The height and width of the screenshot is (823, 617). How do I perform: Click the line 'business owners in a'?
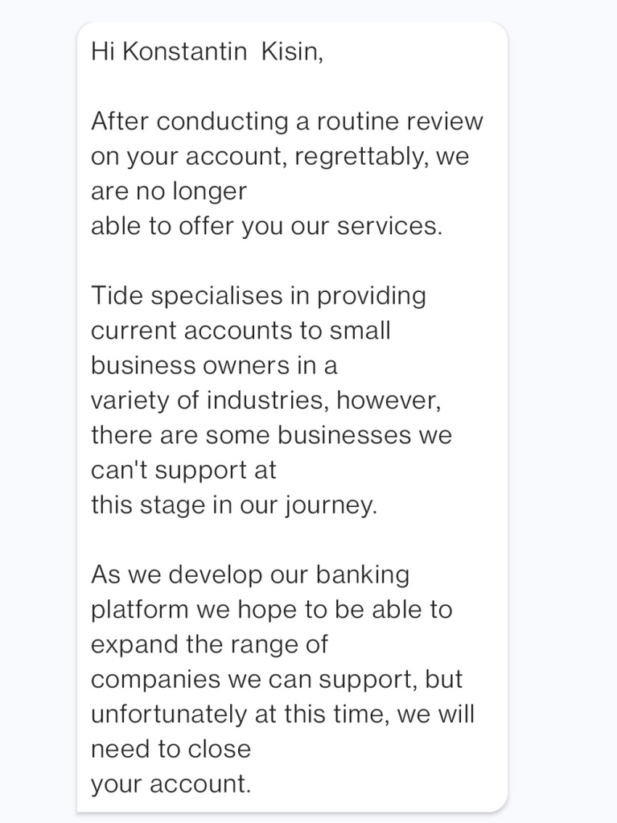[x=214, y=365]
